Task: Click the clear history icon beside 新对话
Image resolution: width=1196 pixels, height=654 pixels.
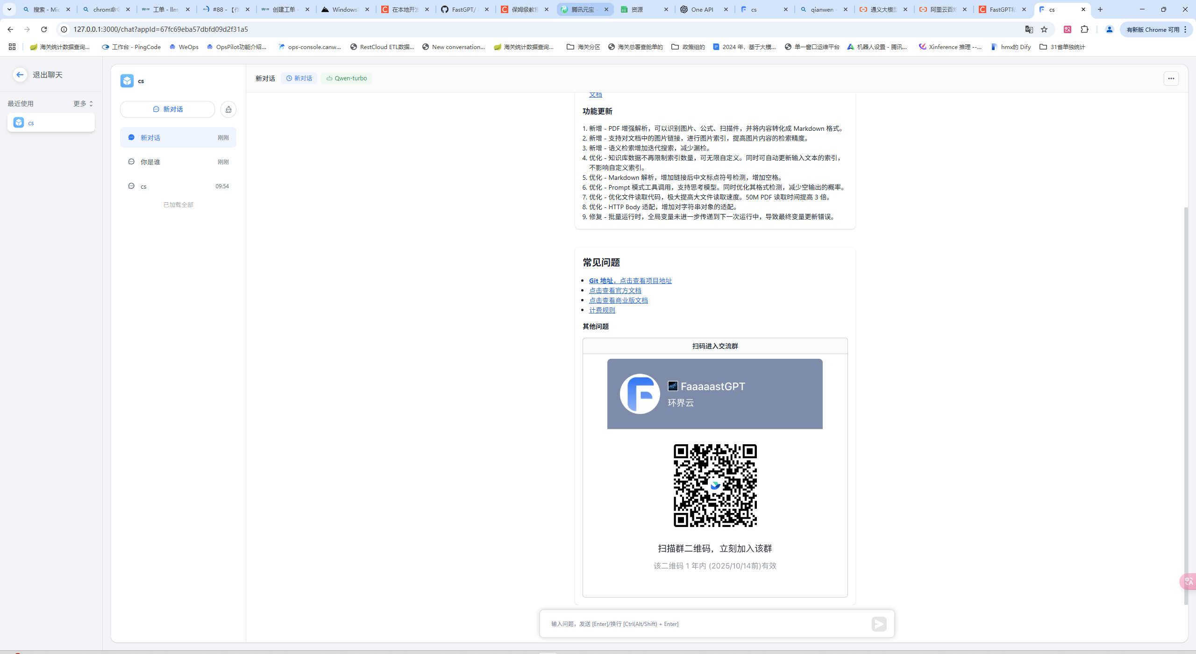Action: [228, 109]
